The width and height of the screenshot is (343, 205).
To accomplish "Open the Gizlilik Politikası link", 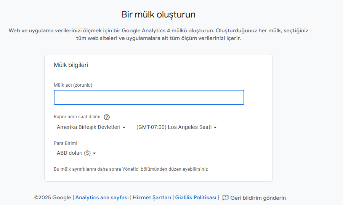I will tap(195, 197).
